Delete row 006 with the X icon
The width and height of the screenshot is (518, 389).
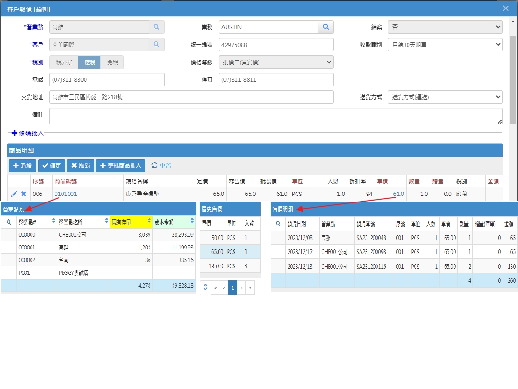point(24,194)
